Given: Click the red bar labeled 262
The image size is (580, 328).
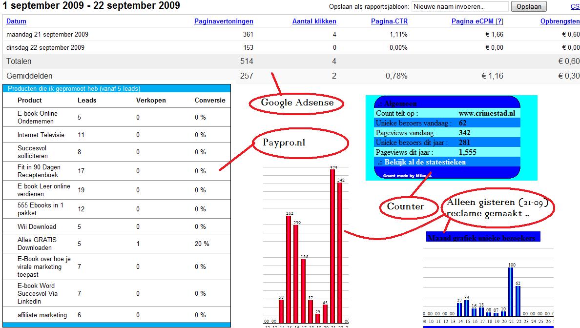Looking at the screenshot, I should (x=289, y=269).
